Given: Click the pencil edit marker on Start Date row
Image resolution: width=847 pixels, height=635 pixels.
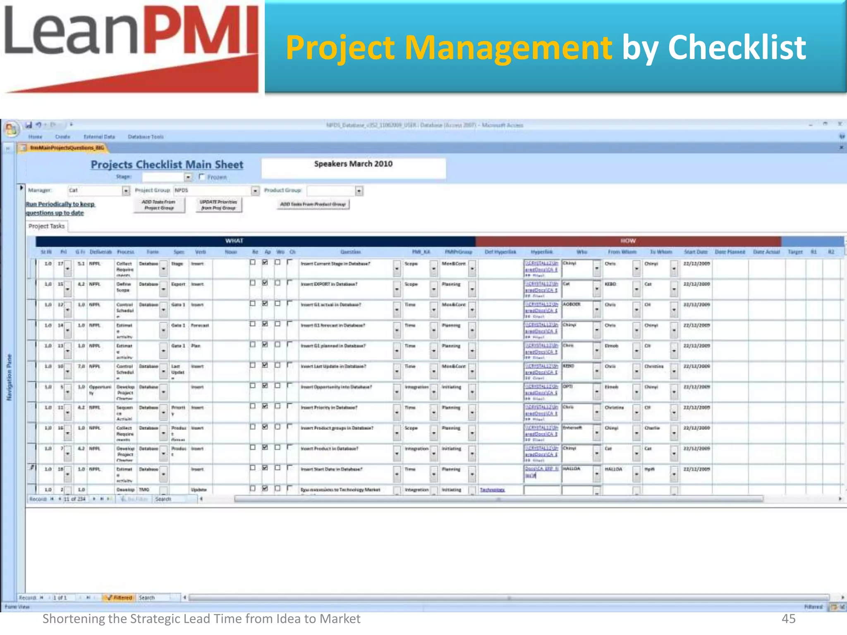Looking at the screenshot, I should (31, 468).
